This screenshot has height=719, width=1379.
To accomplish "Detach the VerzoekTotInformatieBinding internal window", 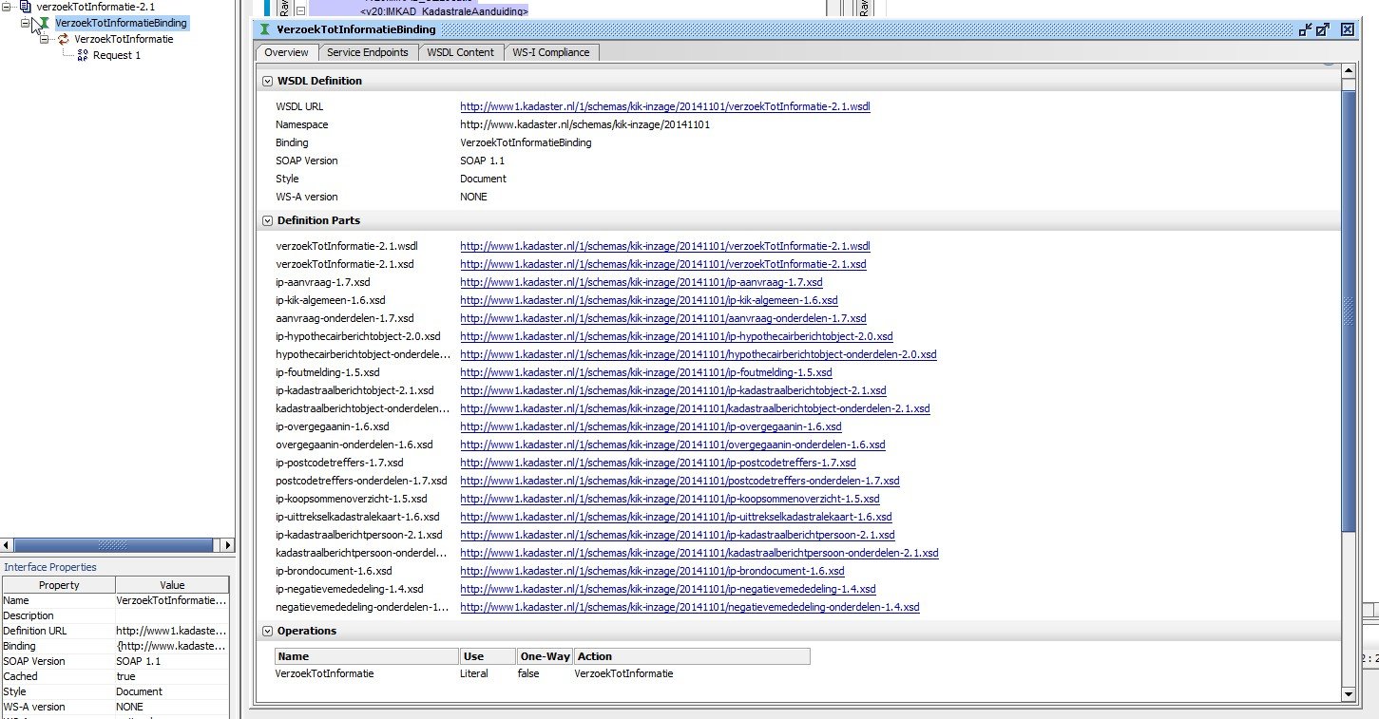I will [1305, 29].
